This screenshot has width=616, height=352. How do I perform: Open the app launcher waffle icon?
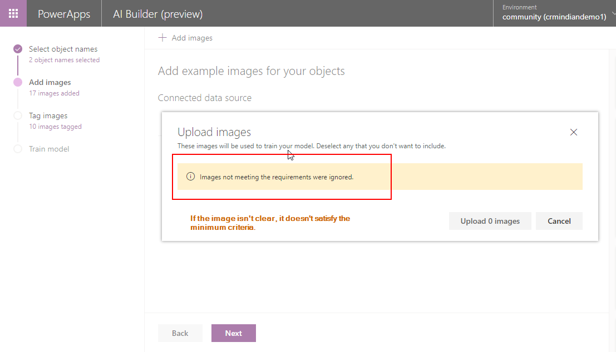[x=13, y=13]
